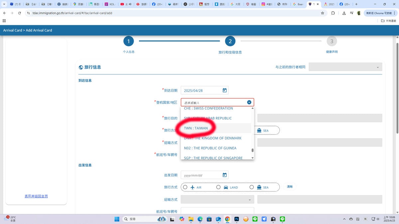Screen dimensions: 399x224
Task: Open the OneDrive cloud tray icon
Action: [351, 219]
